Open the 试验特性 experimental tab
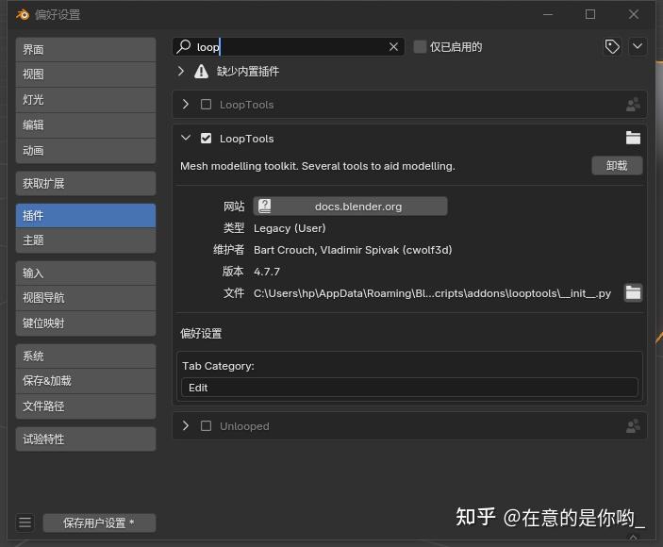The image size is (663, 547). coord(86,439)
